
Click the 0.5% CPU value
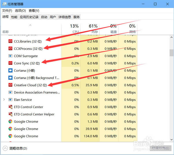(x=75, y=85)
